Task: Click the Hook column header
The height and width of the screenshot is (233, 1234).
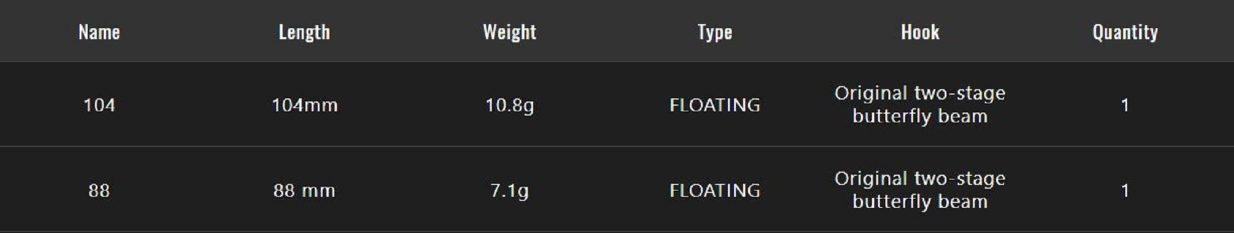Action: click(x=920, y=32)
